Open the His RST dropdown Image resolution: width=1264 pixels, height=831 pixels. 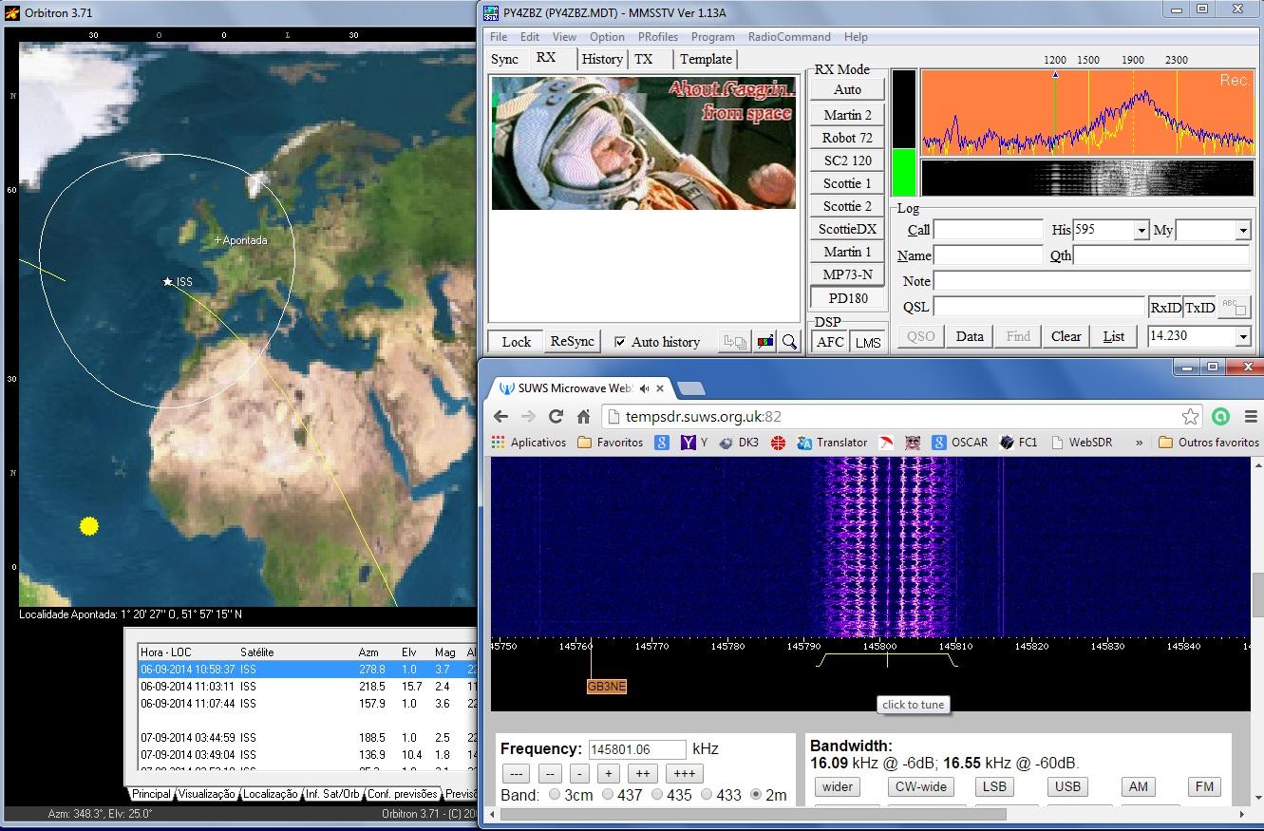point(1141,231)
